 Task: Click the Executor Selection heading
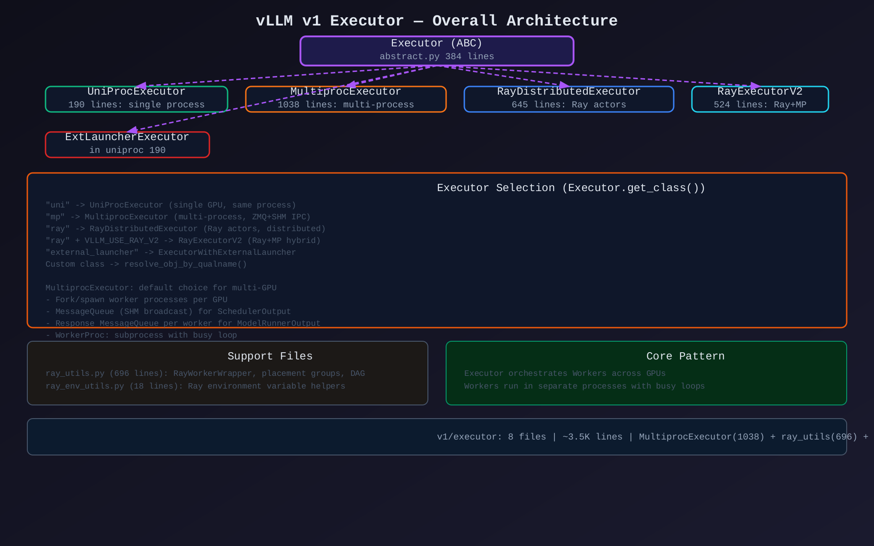(x=571, y=188)
